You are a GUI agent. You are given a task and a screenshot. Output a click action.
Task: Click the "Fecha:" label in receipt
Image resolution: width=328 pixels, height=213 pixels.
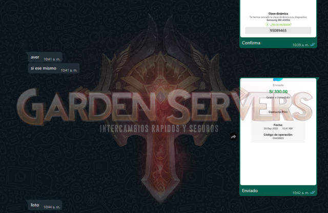click(278, 125)
